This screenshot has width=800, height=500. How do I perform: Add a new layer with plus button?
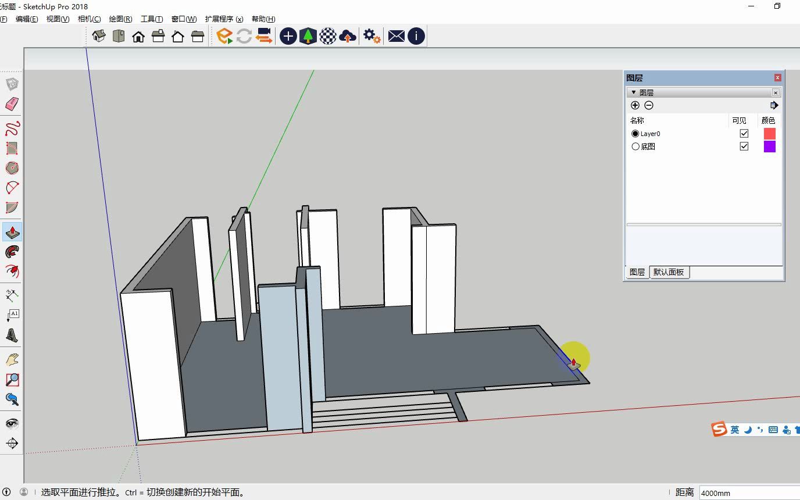tap(635, 105)
